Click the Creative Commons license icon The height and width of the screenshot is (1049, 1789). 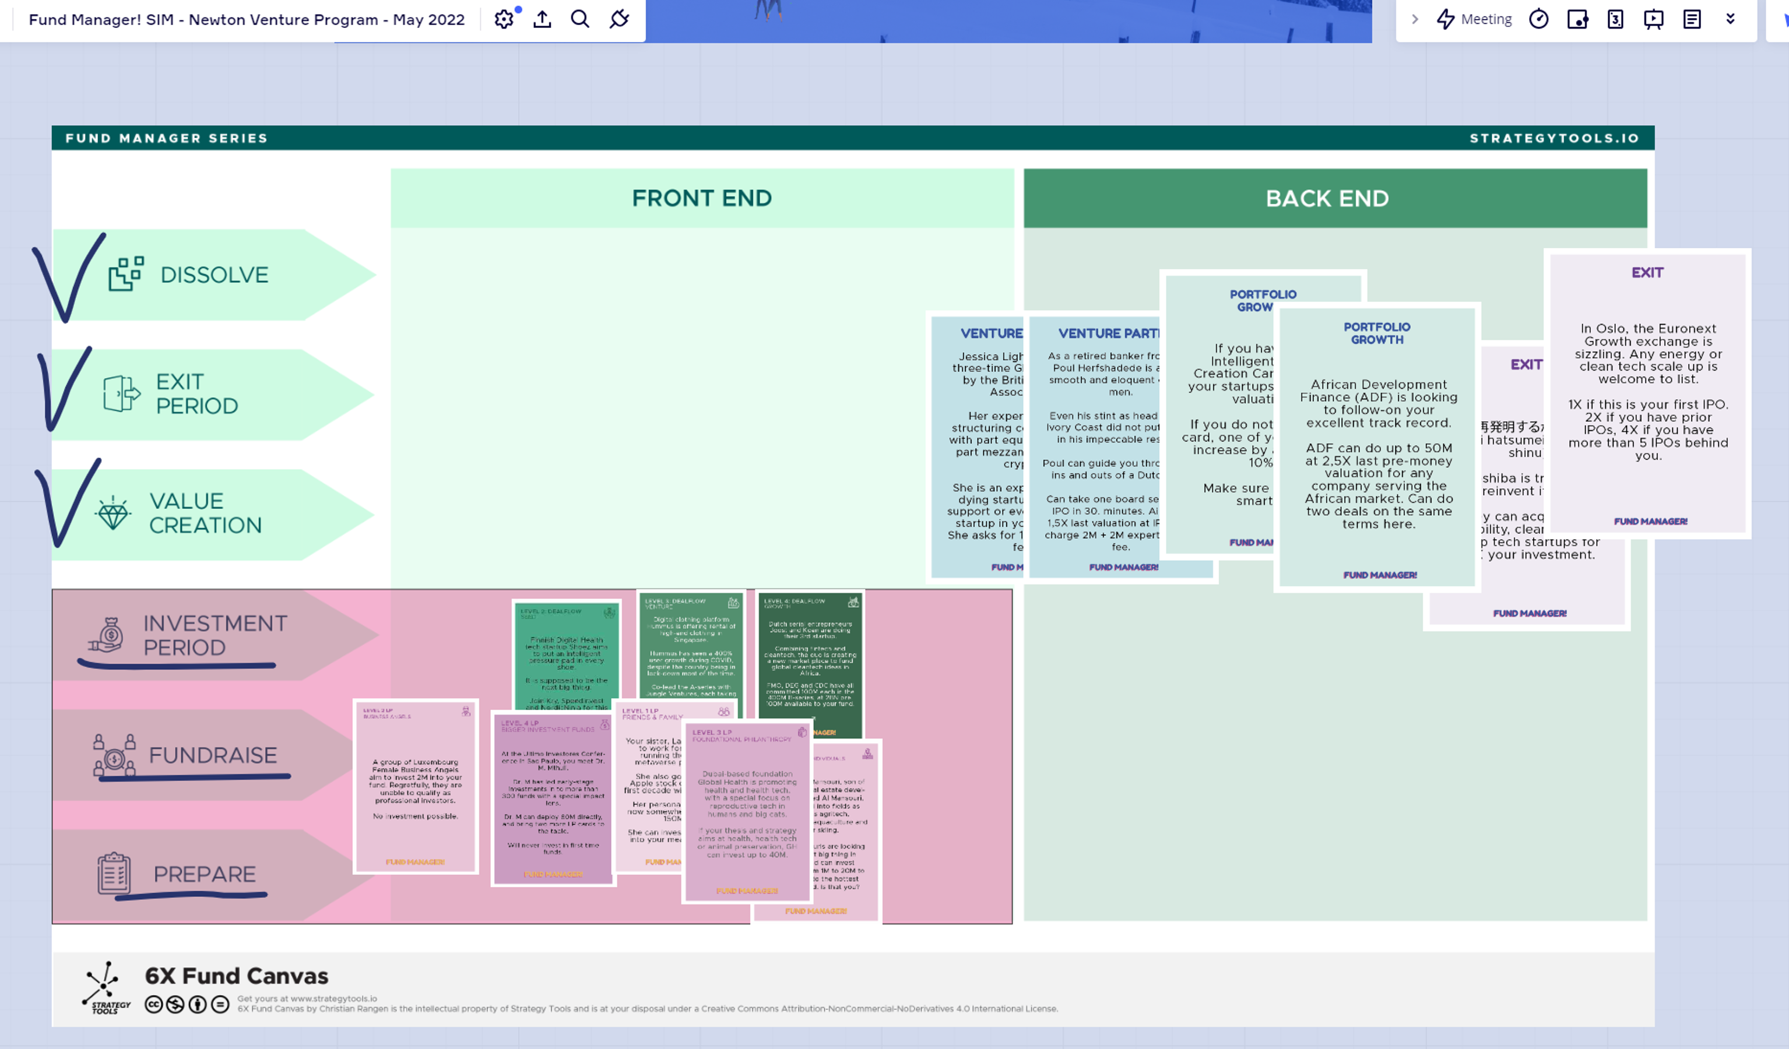click(153, 1004)
